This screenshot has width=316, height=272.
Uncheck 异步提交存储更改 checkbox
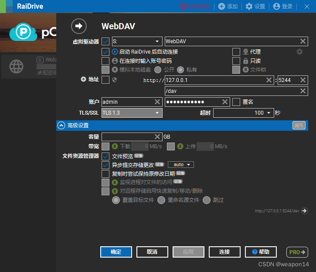click(105, 165)
